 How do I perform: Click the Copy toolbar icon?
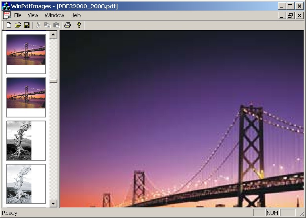47,26
